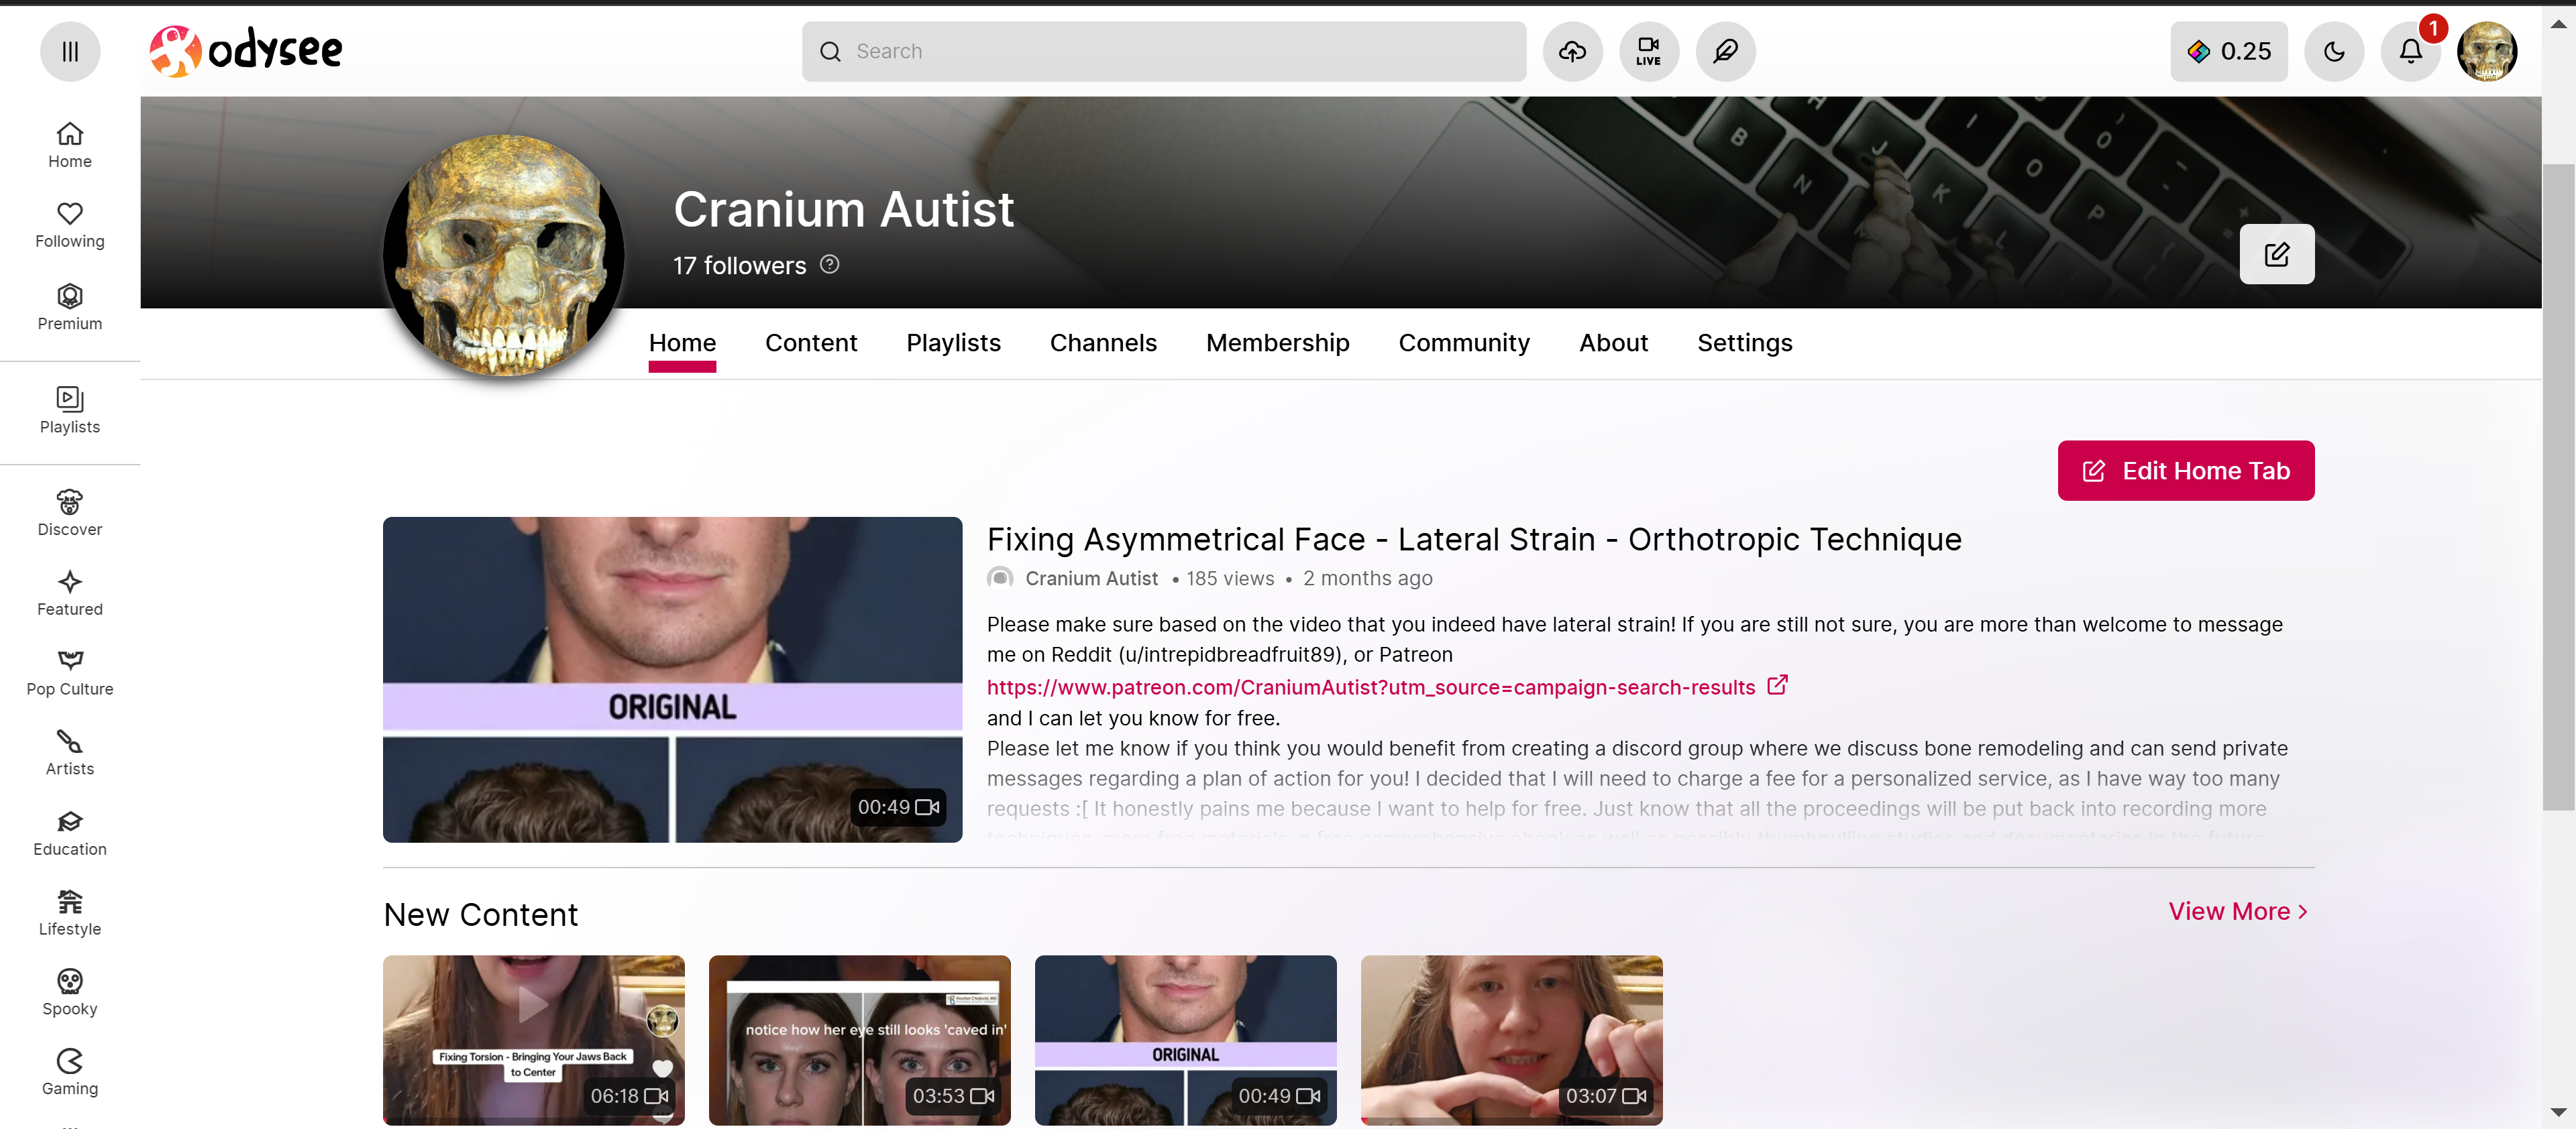Open the Patreon CraniumAutist link

point(1370,687)
